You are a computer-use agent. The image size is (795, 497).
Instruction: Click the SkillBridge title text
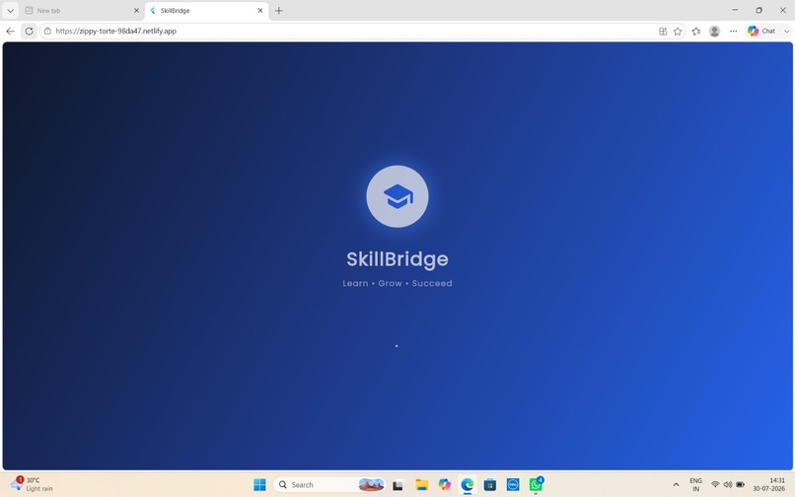click(x=397, y=259)
